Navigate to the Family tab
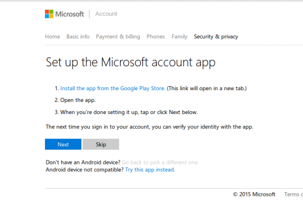The height and width of the screenshot is (216, 303). (x=179, y=37)
